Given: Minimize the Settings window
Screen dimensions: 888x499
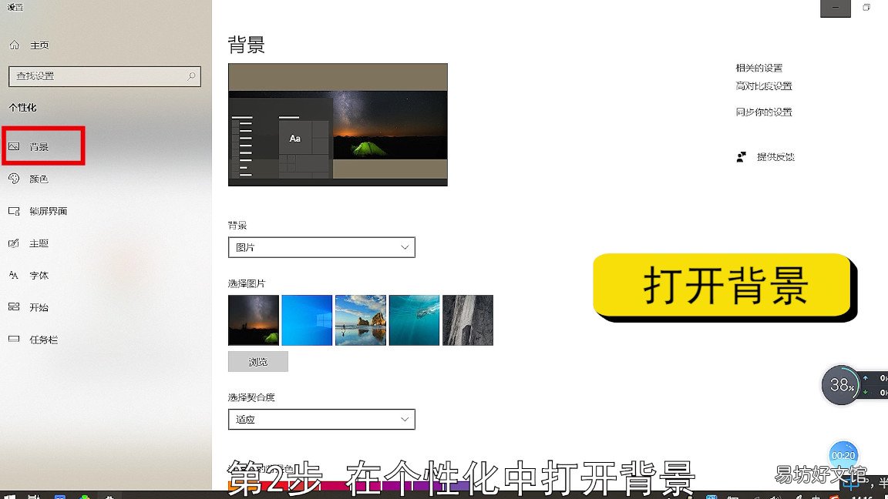Looking at the screenshot, I should (x=836, y=8).
